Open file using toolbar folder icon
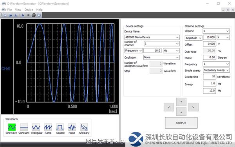The width and height of the screenshot is (235, 147). [10, 15]
